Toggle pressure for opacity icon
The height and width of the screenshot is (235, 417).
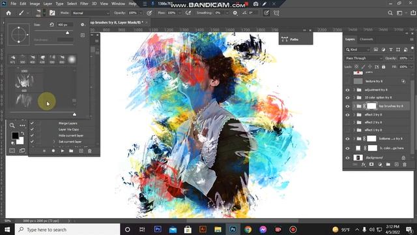pos(149,13)
